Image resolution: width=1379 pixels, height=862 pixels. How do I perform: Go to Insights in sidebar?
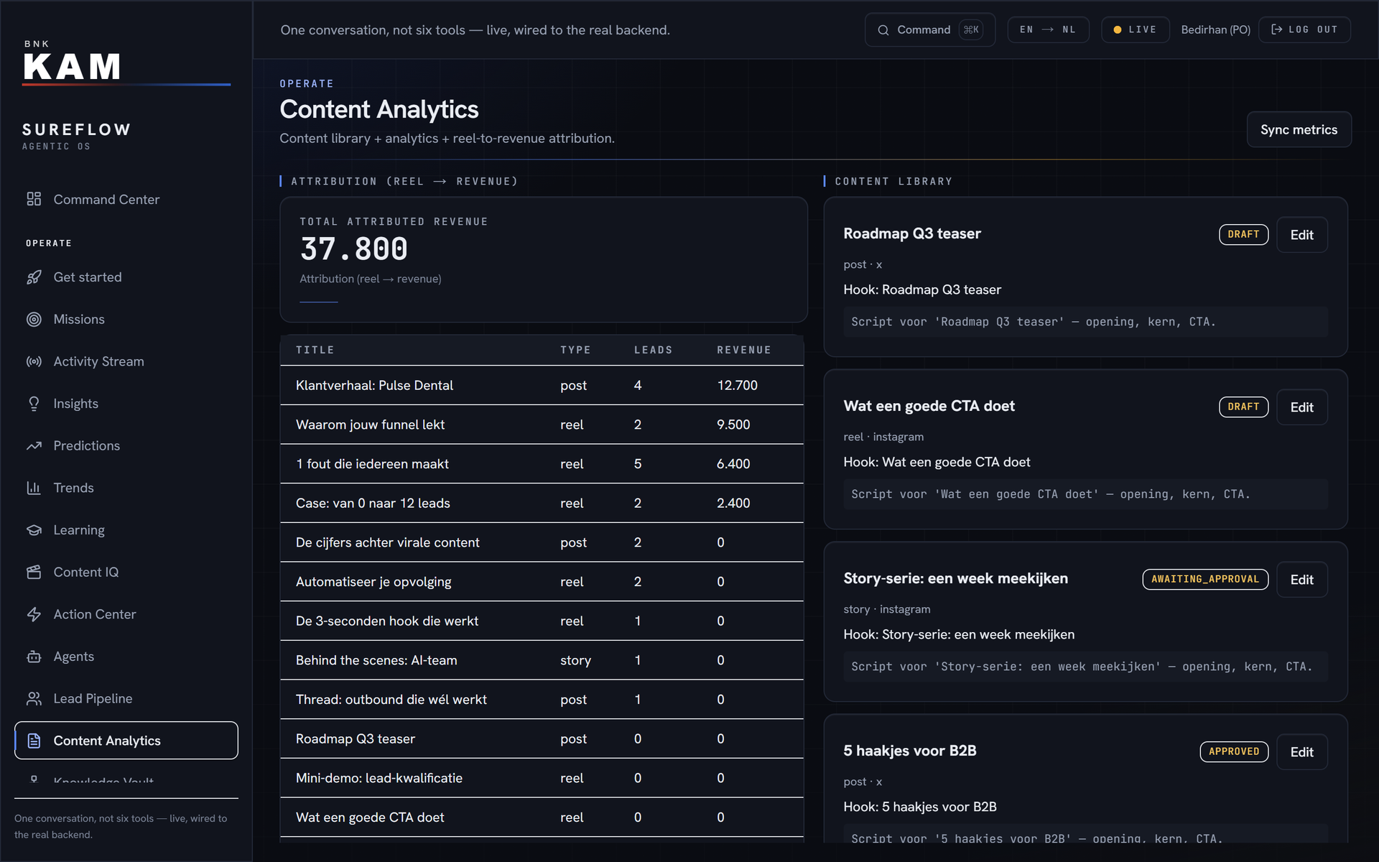click(126, 404)
